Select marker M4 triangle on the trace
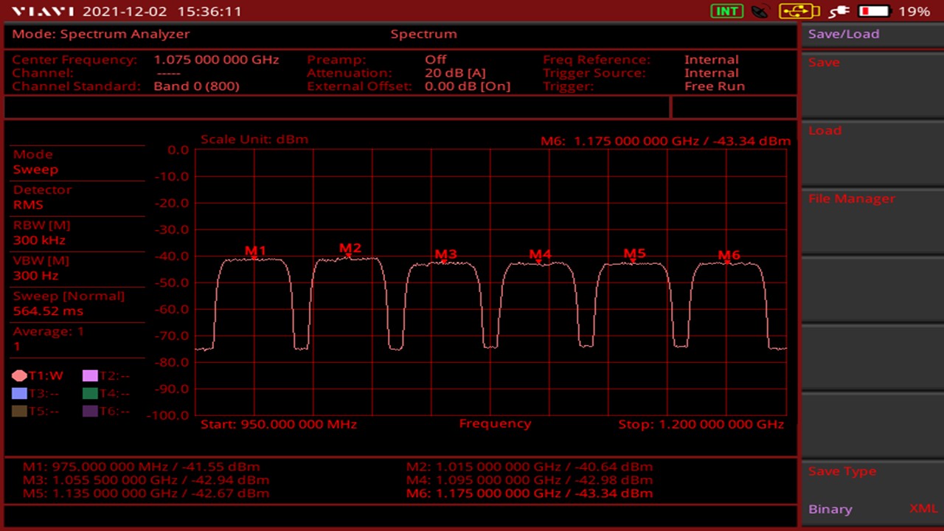 click(540, 260)
